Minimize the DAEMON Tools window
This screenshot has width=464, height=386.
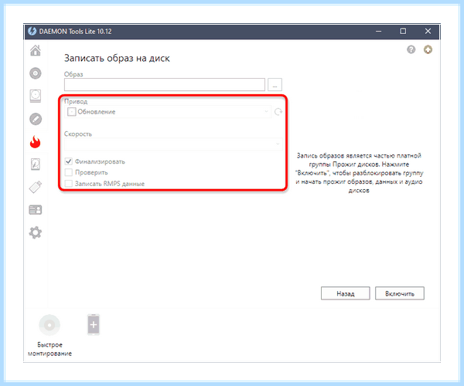point(378,32)
